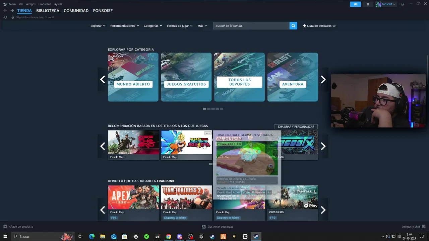
Task: Open the FONSOISF profile tab
Action: tap(103, 11)
